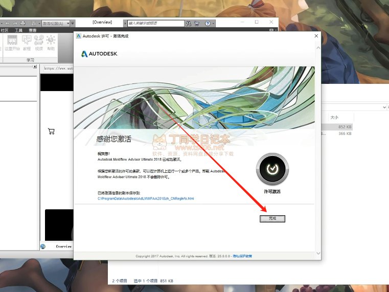Click the Autodesk icon in dialog title bar
389x292 pixels.
pos(79,36)
